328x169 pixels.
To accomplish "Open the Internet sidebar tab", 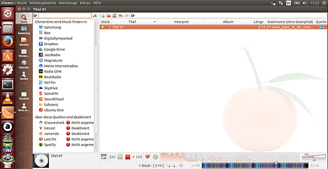I will point(24,64).
